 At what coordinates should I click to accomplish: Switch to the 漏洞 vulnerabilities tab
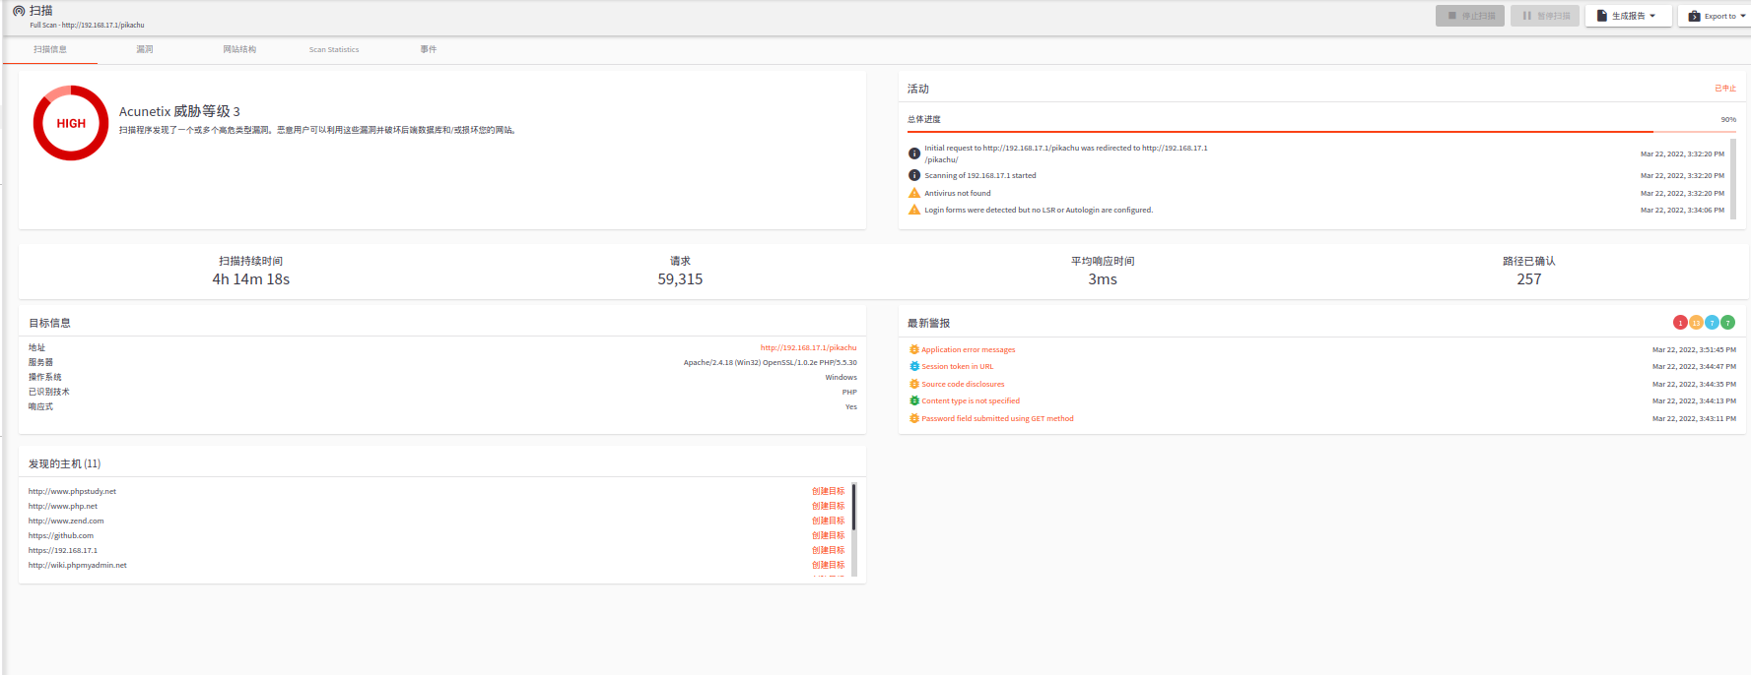pyautogui.click(x=145, y=49)
